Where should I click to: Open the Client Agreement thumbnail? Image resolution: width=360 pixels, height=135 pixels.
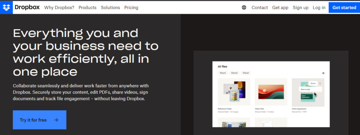(308, 92)
